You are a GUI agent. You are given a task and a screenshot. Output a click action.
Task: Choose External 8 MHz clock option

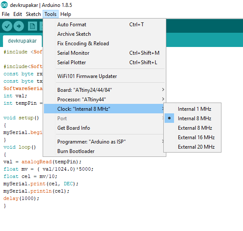tap(192, 128)
